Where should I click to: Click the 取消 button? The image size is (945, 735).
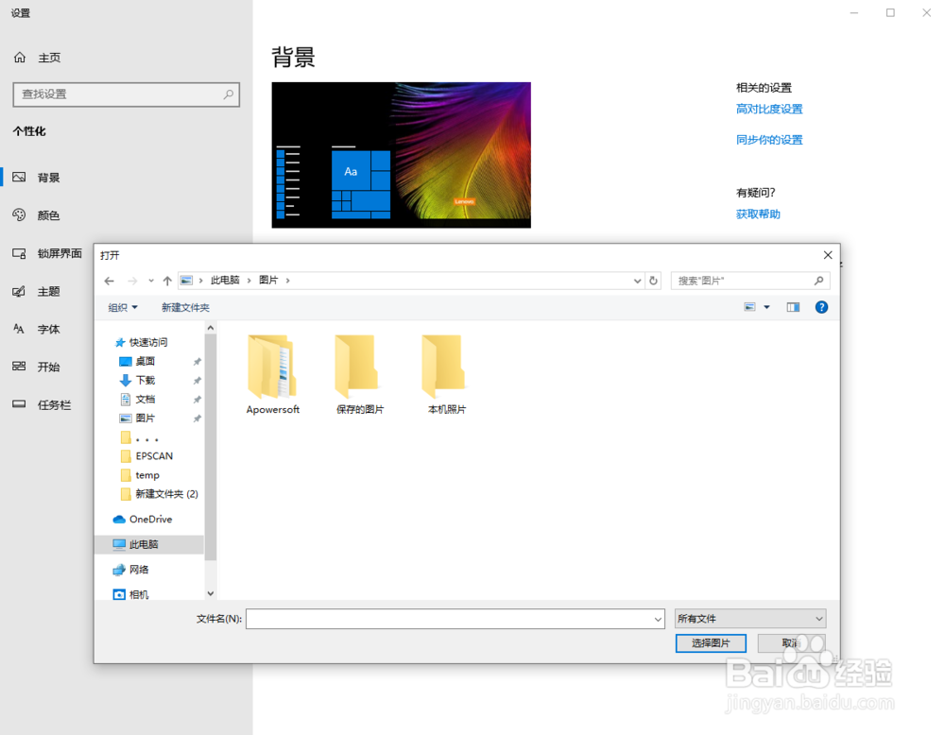(791, 643)
